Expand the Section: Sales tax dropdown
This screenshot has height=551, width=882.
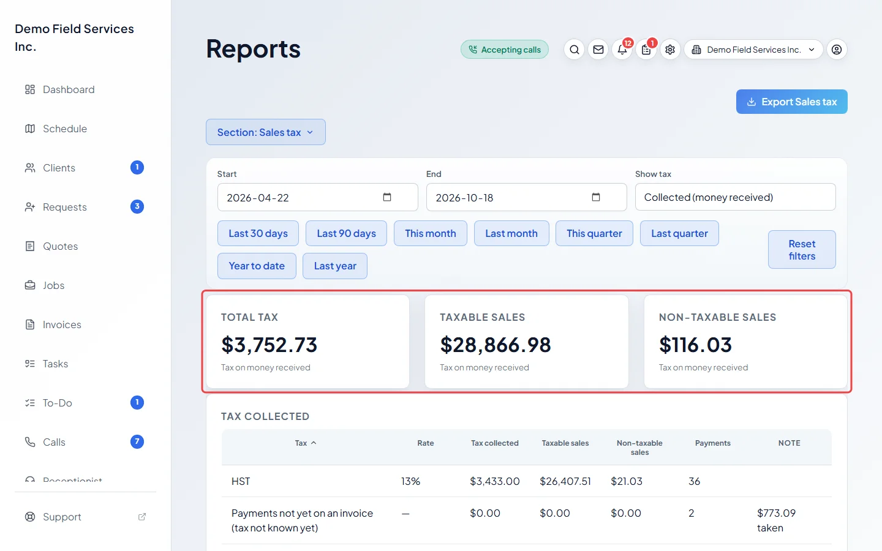(266, 132)
